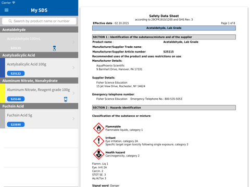Select the Acetaldehyde 100mL list item

point(39,42)
